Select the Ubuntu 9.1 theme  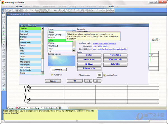(x=60, y=46)
